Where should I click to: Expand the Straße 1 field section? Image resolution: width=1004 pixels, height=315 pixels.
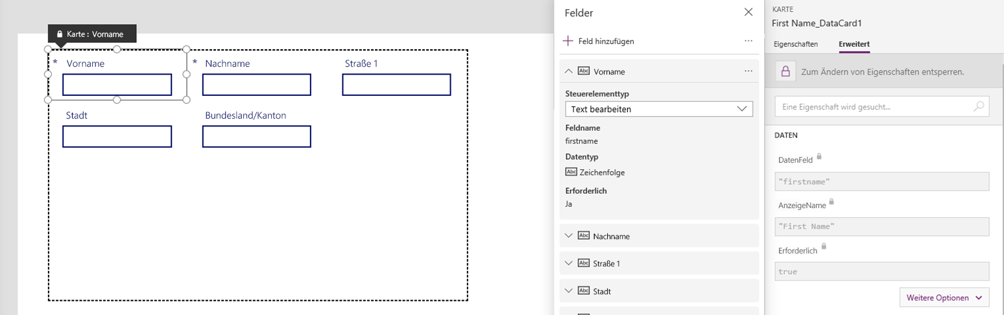[569, 263]
